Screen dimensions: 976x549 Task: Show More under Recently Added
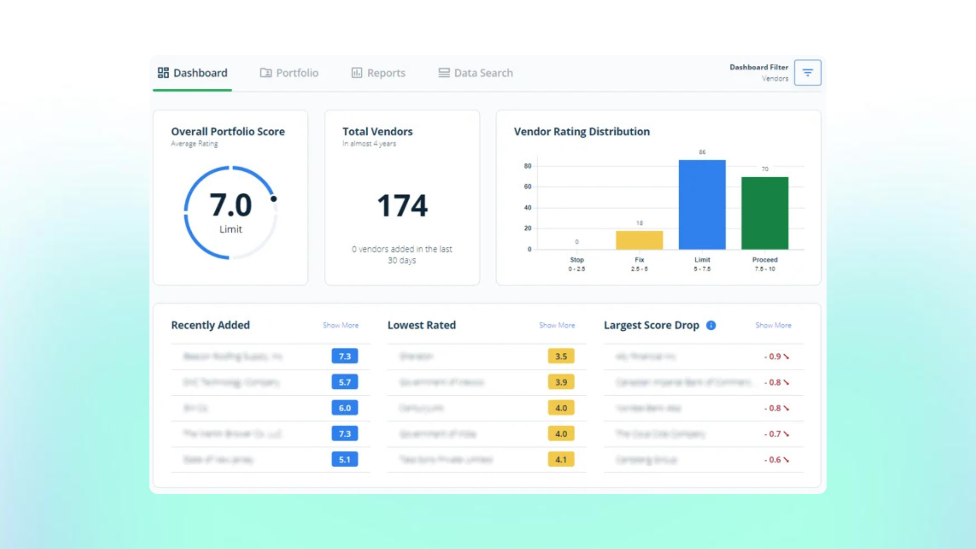pyautogui.click(x=341, y=325)
